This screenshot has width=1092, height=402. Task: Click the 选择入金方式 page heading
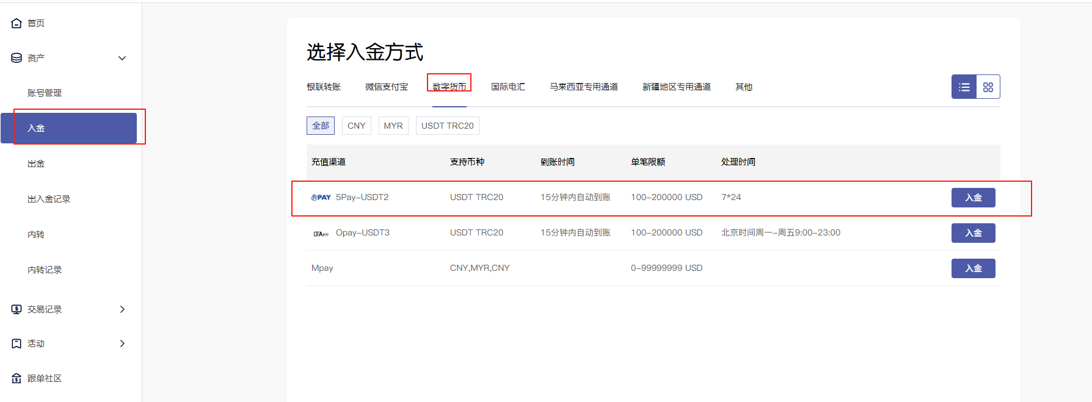click(365, 52)
